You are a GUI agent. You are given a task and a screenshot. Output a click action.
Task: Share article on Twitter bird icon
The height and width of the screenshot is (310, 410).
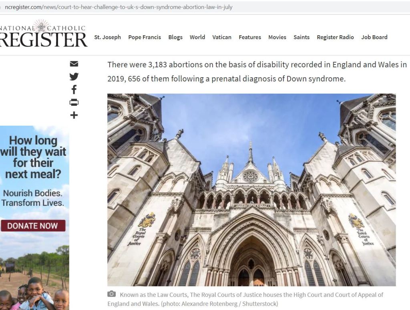[x=74, y=76]
